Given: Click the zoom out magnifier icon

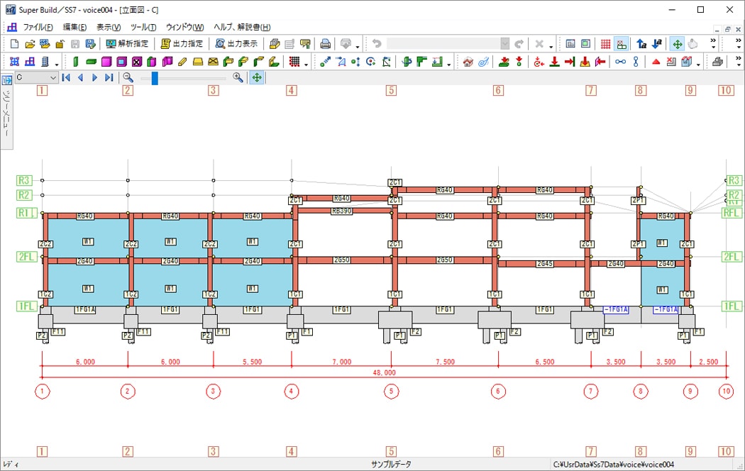Looking at the screenshot, I should (x=128, y=77).
